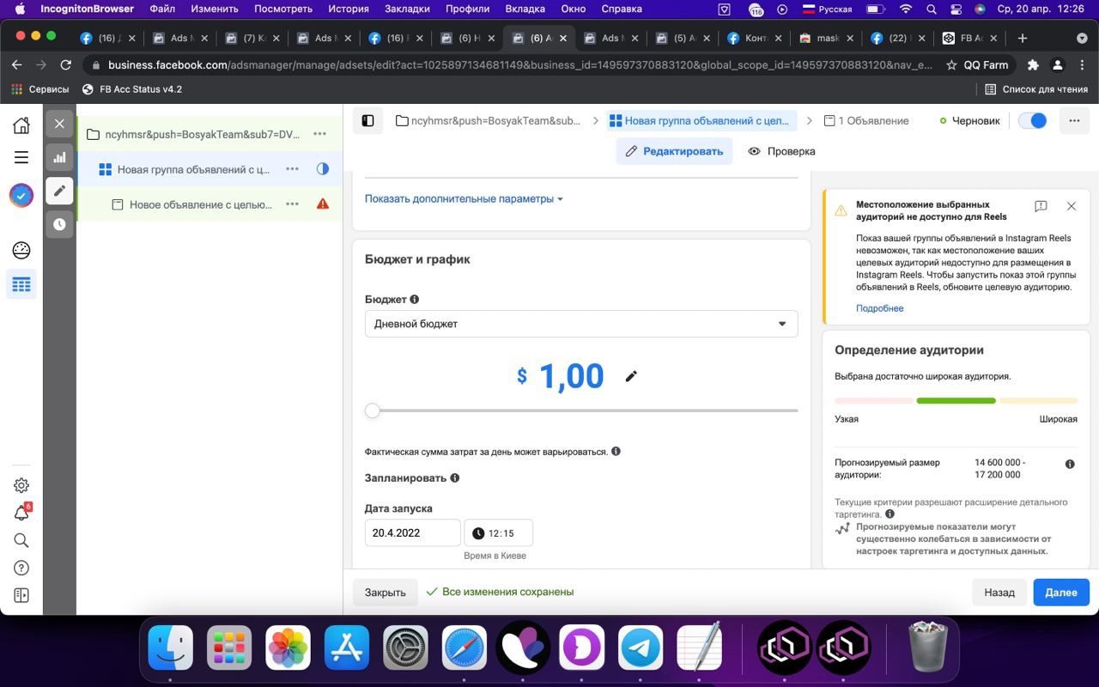This screenshot has width=1099, height=687.
Task: Select the pencil edit mode icon
Action: tap(59, 191)
